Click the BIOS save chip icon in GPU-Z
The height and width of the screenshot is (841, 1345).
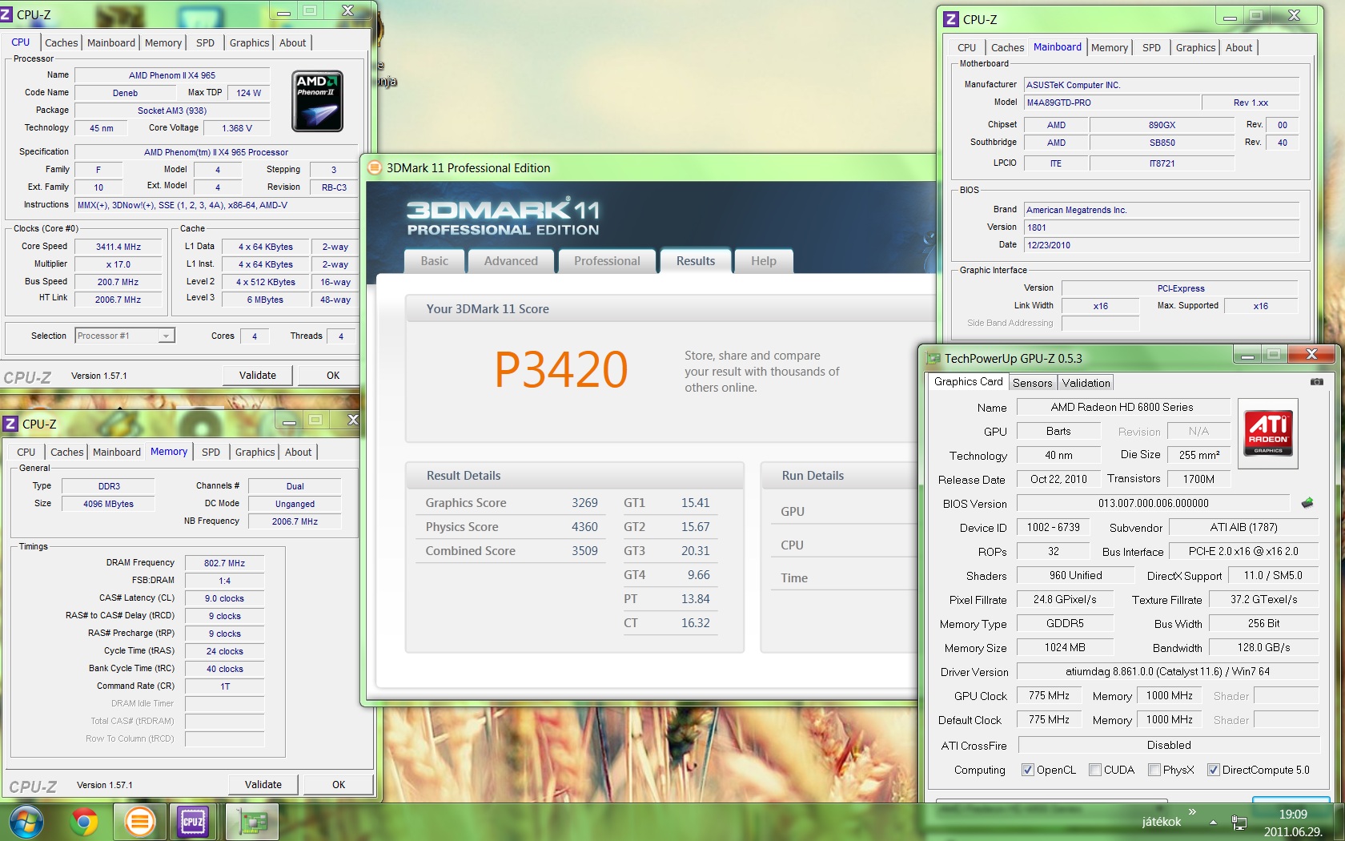tap(1307, 503)
